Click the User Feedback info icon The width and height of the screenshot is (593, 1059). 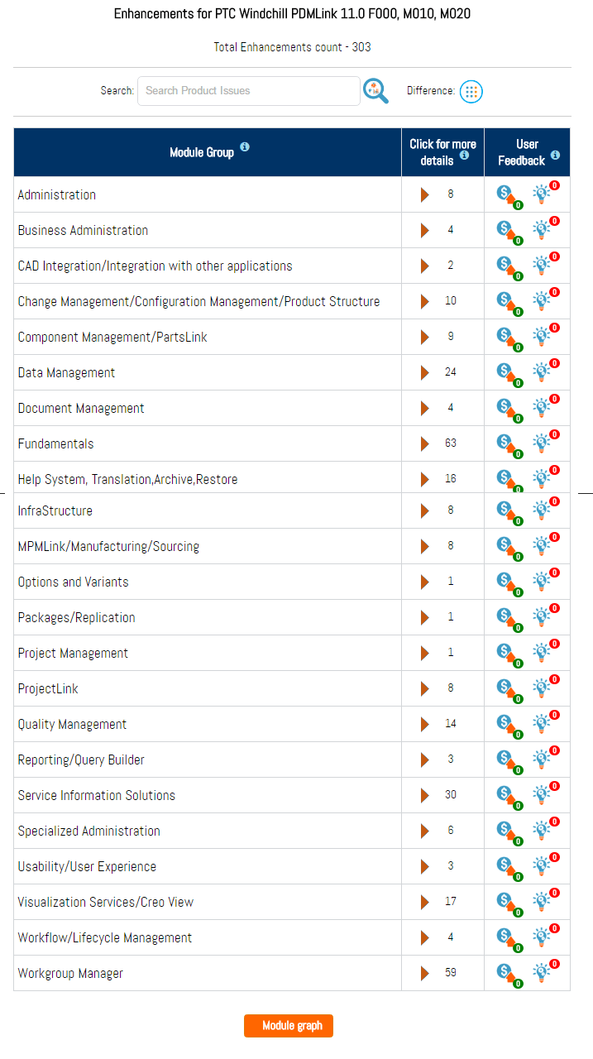[555, 155]
